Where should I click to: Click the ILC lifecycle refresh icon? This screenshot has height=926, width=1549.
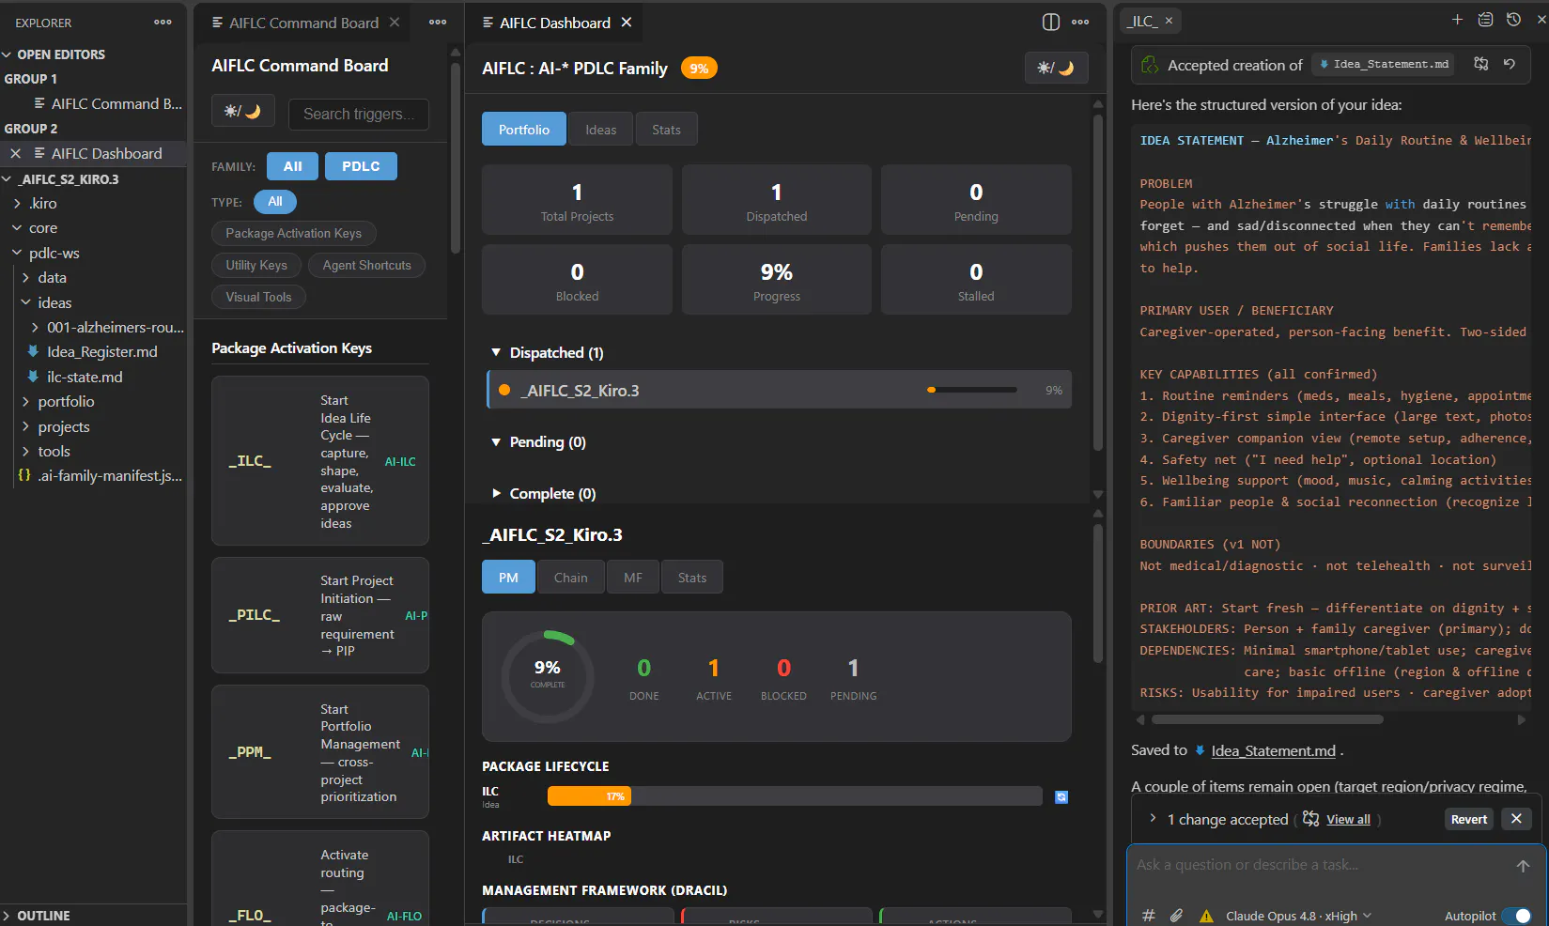pyautogui.click(x=1061, y=797)
